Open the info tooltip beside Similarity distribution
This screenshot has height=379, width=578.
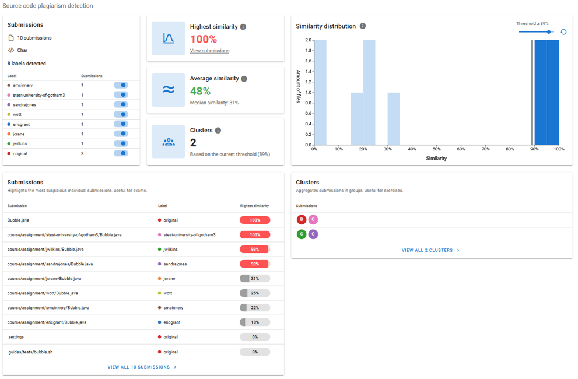click(x=362, y=26)
